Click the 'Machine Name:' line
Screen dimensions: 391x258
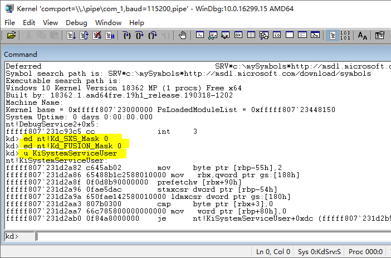[35, 103]
